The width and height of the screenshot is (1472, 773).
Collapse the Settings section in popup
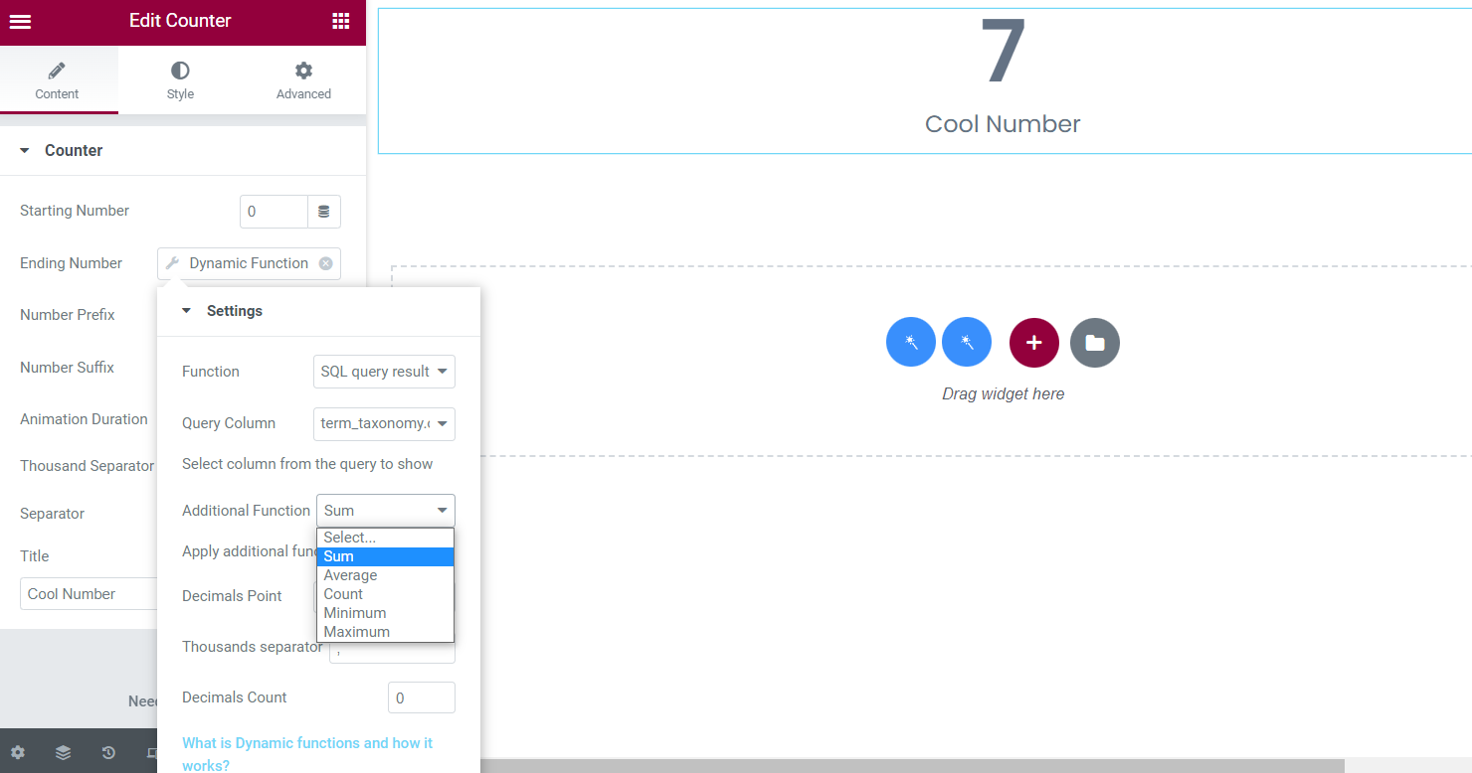tap(318, 311)
